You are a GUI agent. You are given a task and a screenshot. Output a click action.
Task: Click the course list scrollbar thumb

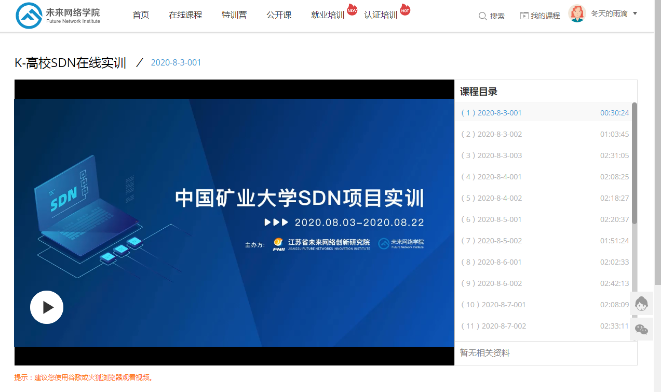point(635,163)
